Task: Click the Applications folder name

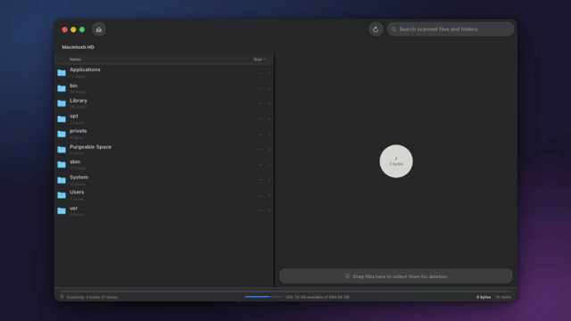Action: tap(85, 70)
